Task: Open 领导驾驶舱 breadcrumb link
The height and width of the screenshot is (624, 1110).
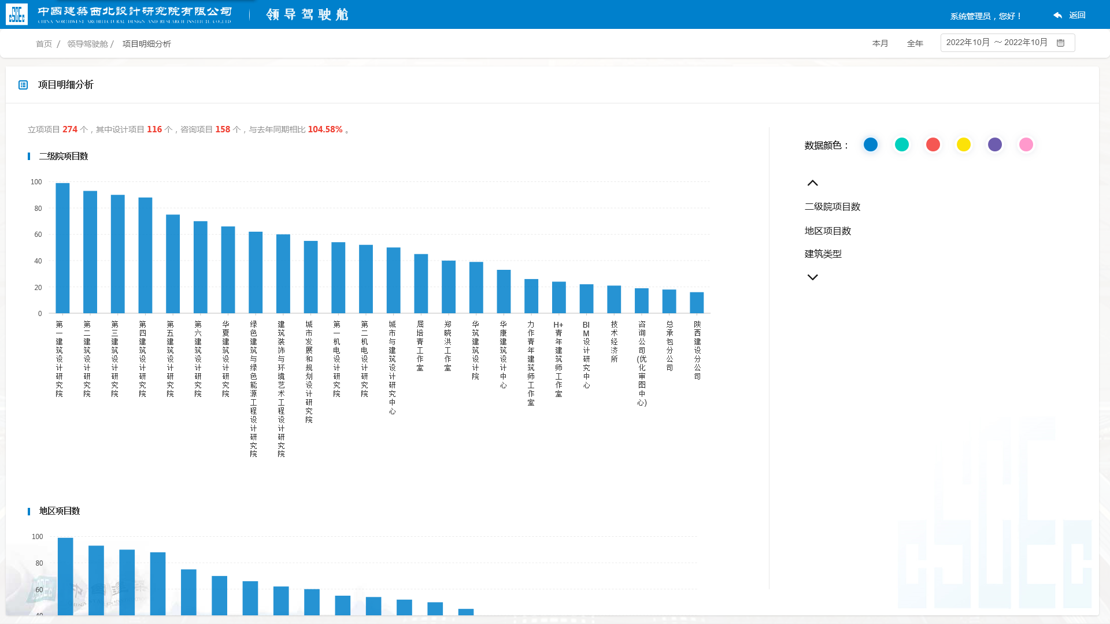Action: tap(87, 44)
